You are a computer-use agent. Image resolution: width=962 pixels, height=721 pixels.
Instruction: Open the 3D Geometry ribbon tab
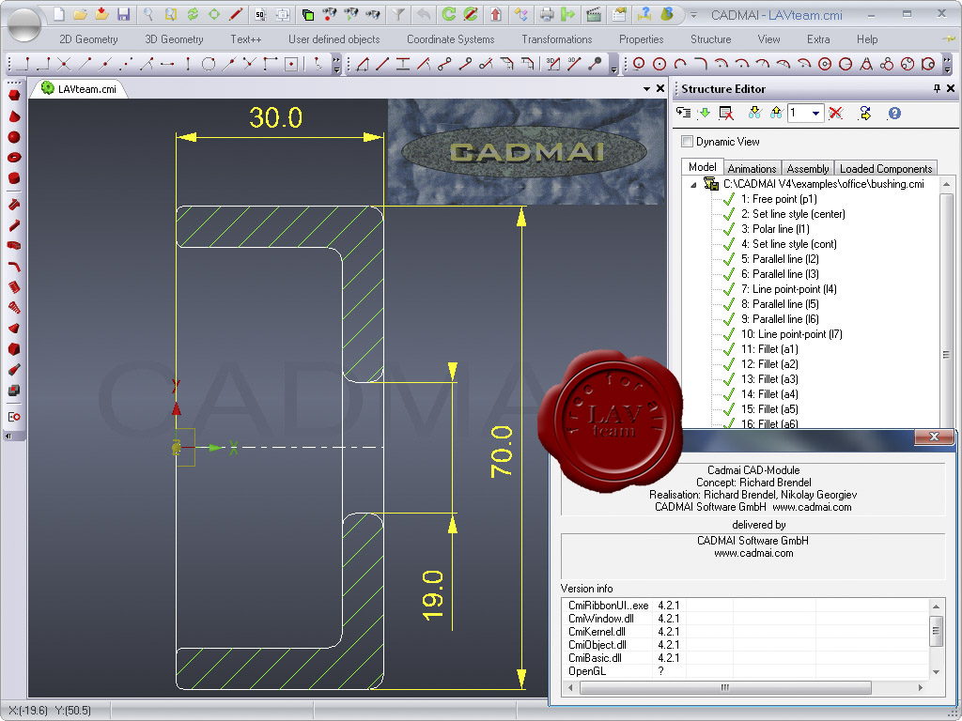click(174, 39)
